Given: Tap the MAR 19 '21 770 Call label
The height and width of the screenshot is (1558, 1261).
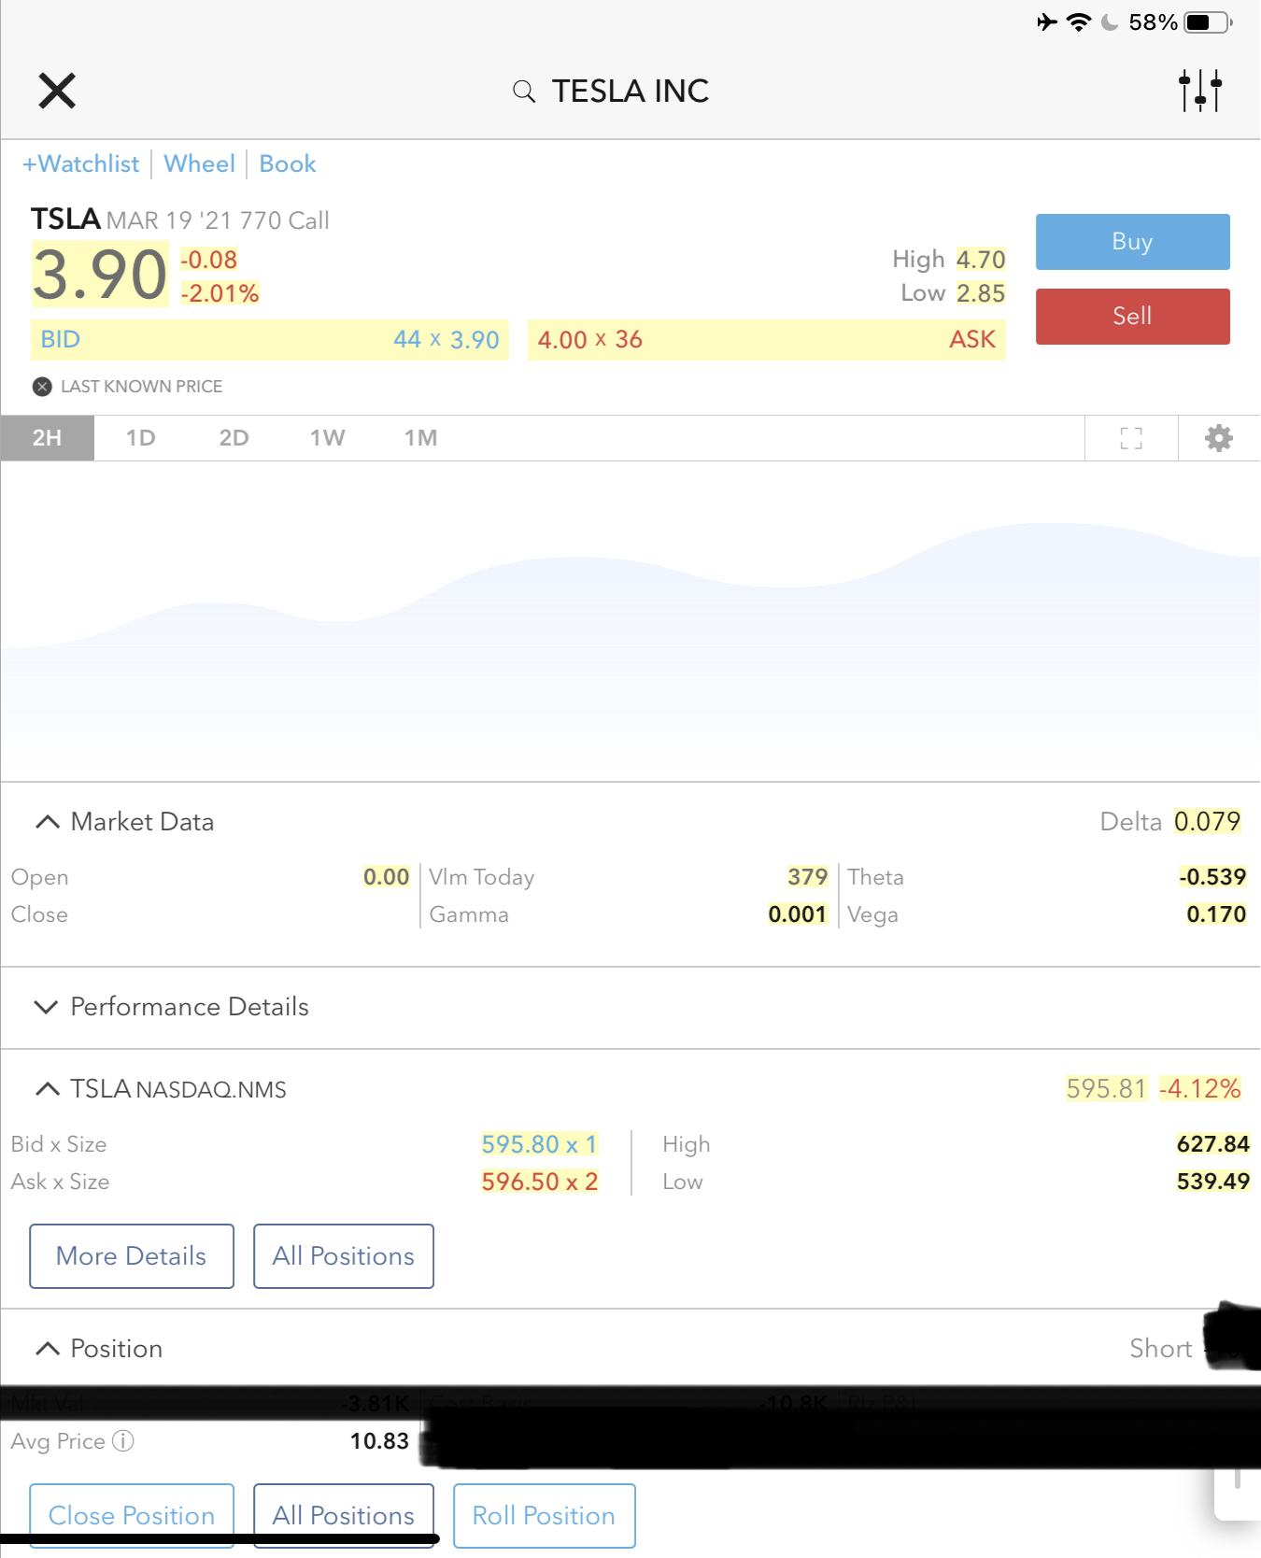Looking at the screenshot, I should (218, 220).
